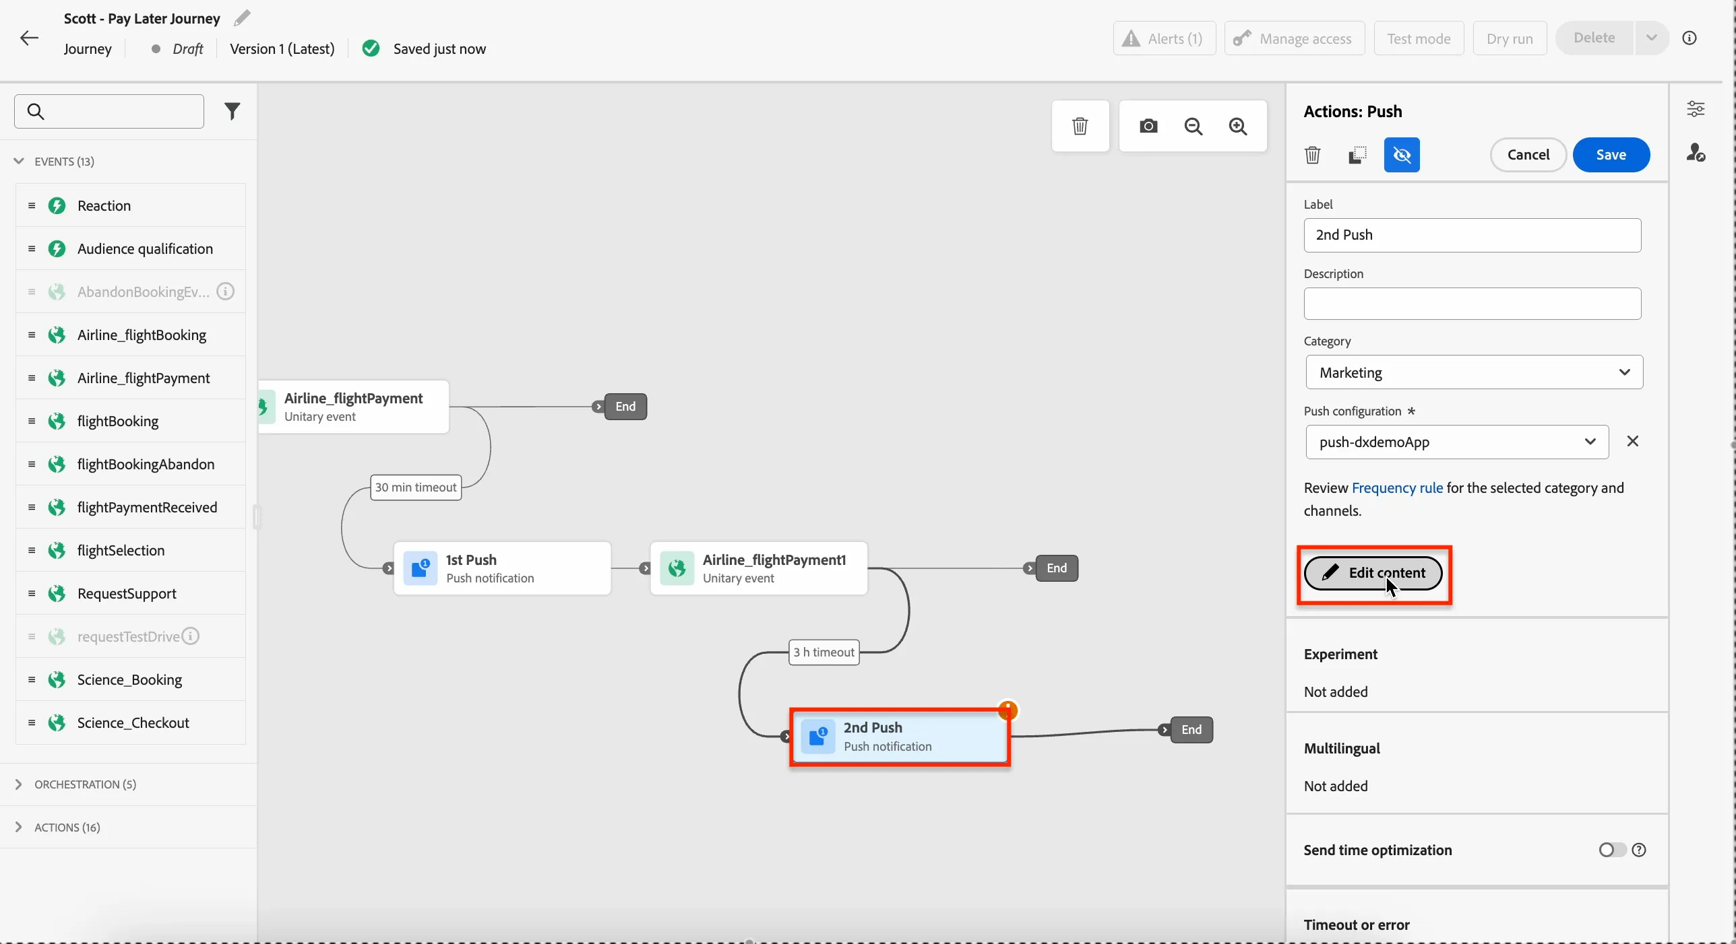Open the test profile icon in the right rail
1736x944 pixels.
click(1696, 152)
